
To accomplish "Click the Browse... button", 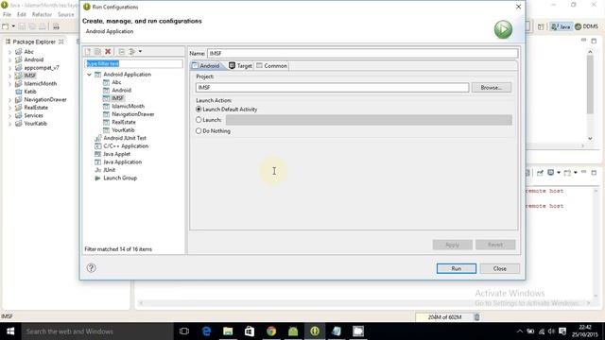I will coord(492,88).
